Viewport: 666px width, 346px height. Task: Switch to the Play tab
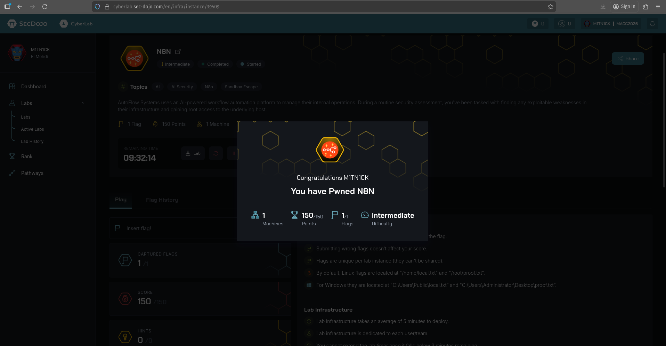tap(121, 200)
